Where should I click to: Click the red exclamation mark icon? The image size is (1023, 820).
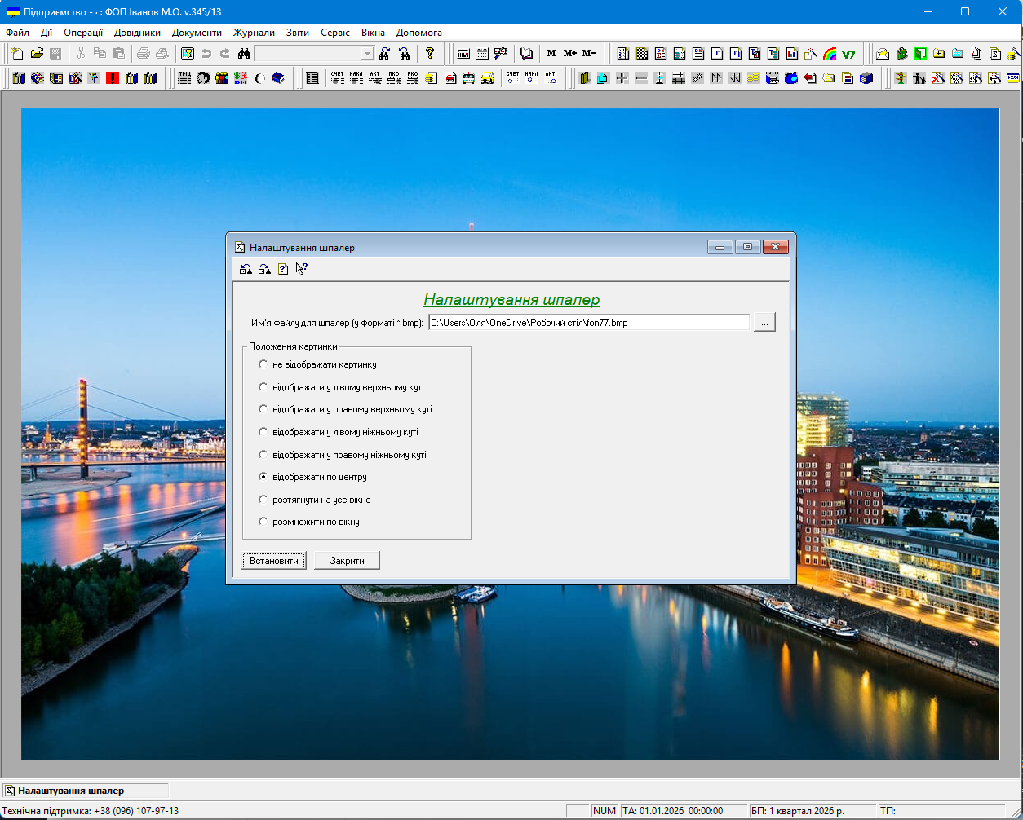[113, 78]
